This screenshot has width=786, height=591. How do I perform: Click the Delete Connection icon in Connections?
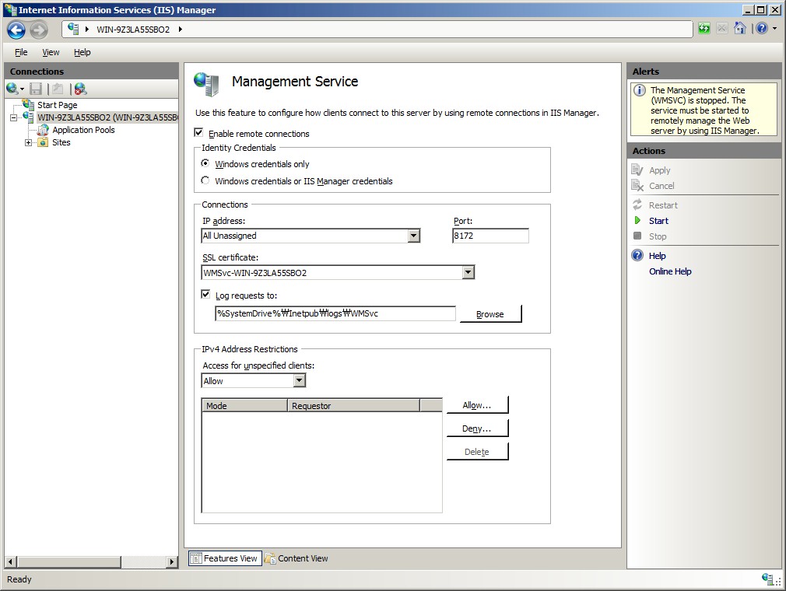click(x=80, y=89)
